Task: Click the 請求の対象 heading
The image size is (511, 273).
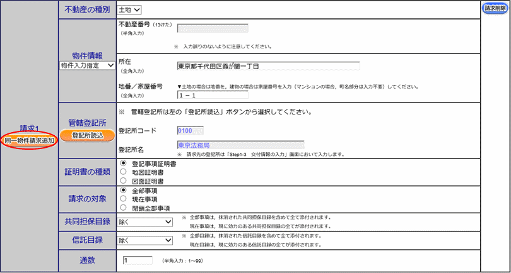Action: coord(87,199)
